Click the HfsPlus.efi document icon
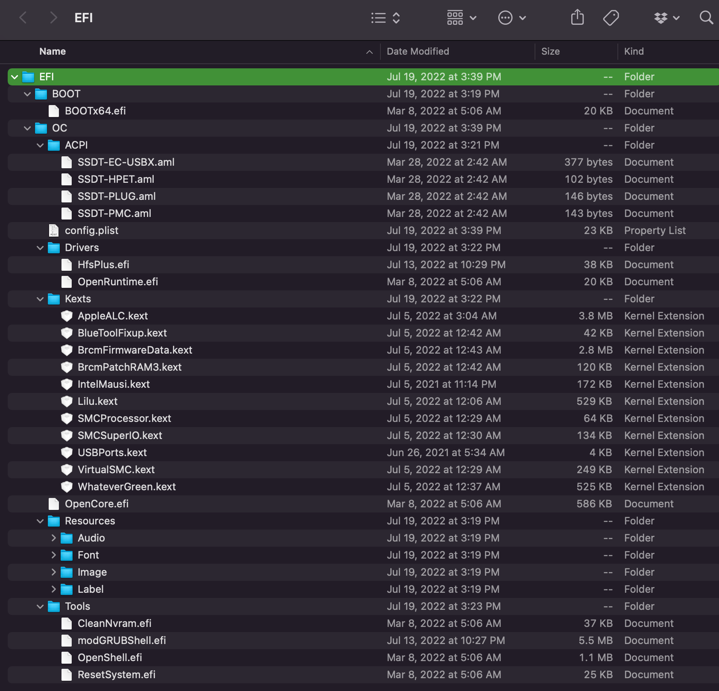The width and height of the screenshot is (719, 691). point(67,265)
